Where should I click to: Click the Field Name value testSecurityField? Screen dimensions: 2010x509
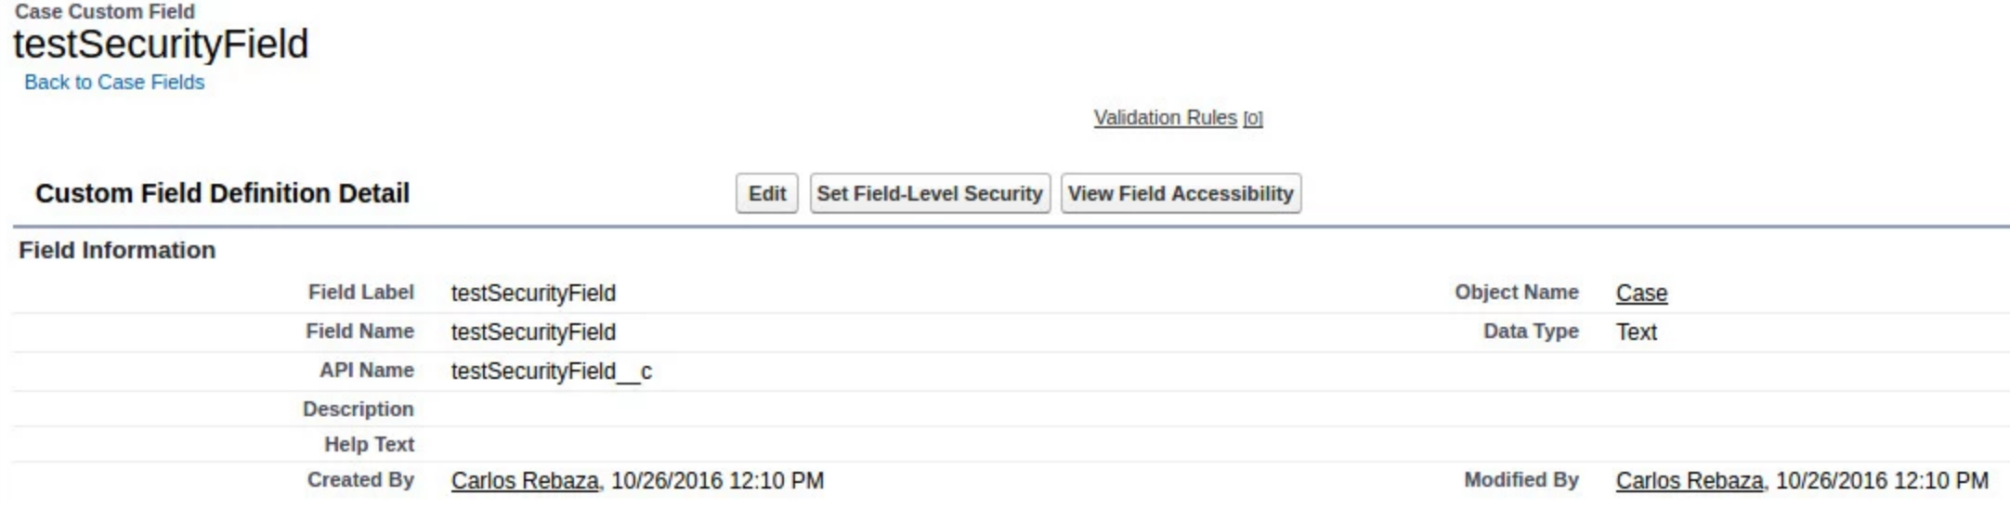pos(533,333)
